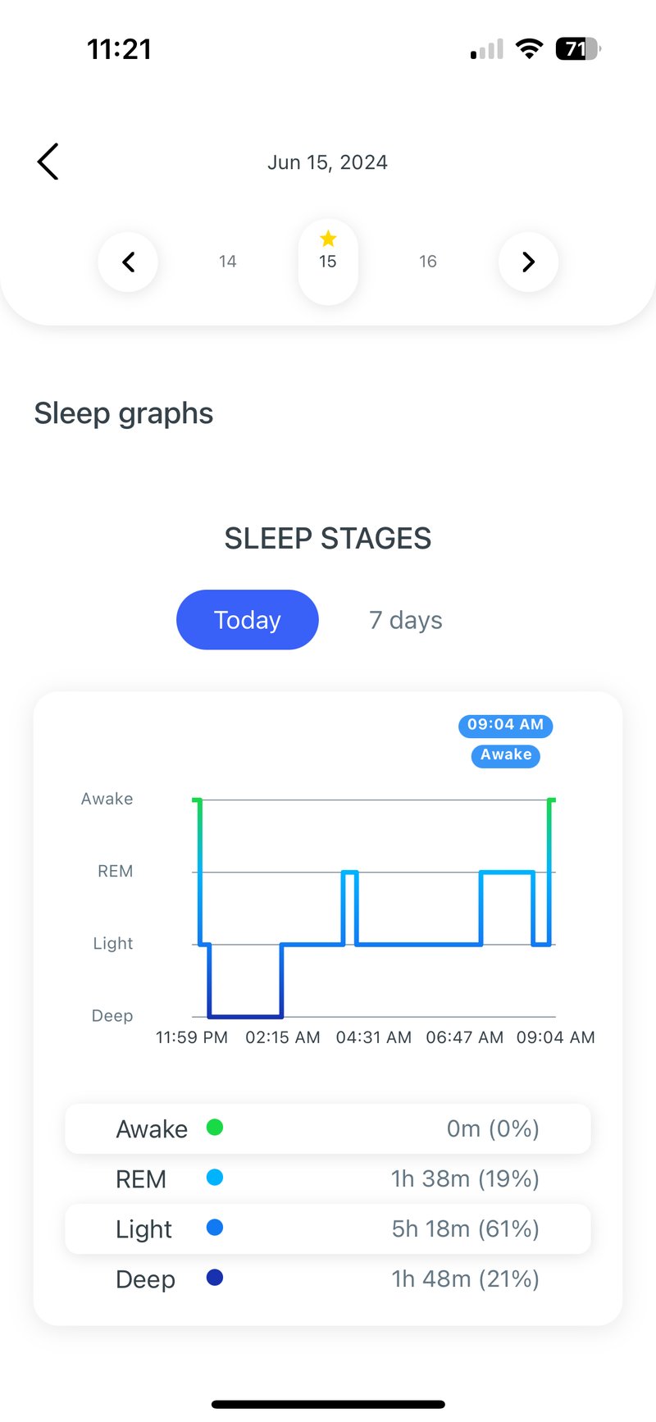Tap the Deep stage line on the chart

[x=246, y=1014]
